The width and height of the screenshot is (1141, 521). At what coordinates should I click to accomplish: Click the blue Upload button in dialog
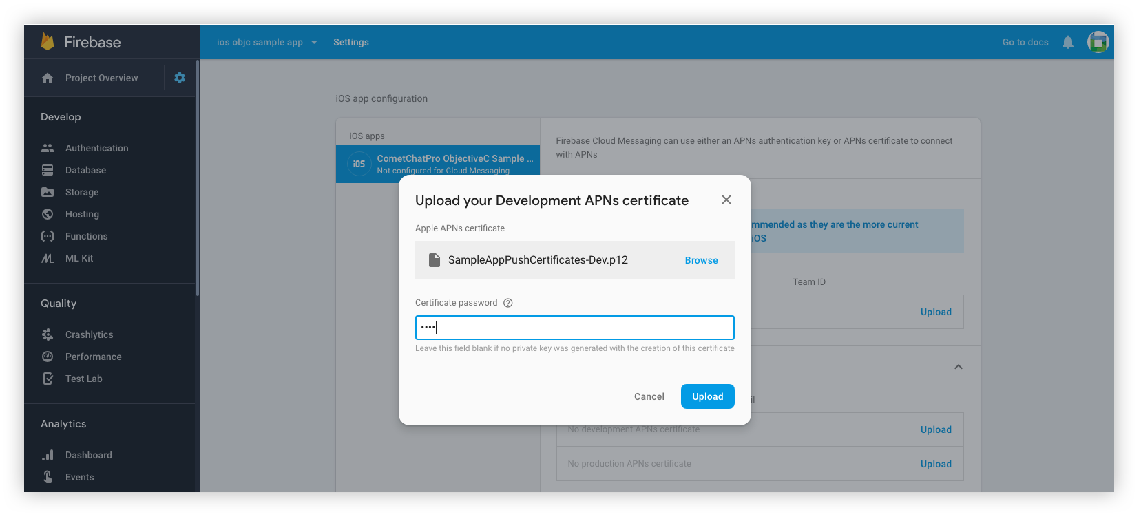tap(708, 396)
